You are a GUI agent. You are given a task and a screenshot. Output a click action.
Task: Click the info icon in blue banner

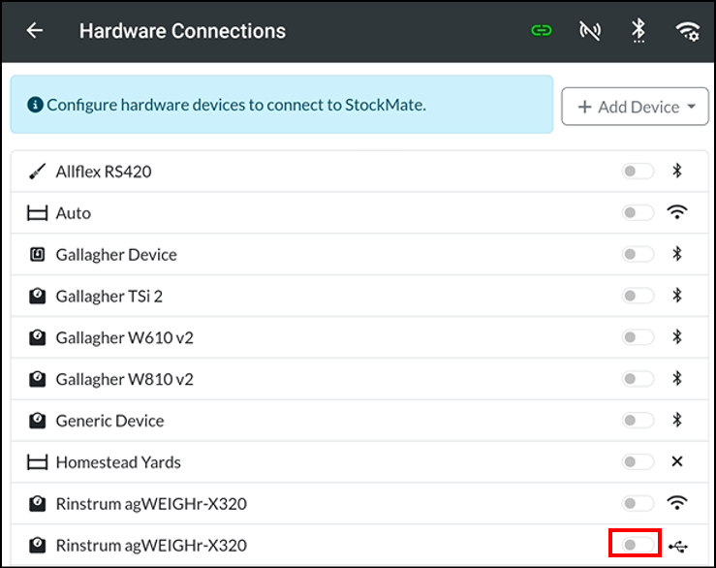pyautogui.click(x=35, y=105)
